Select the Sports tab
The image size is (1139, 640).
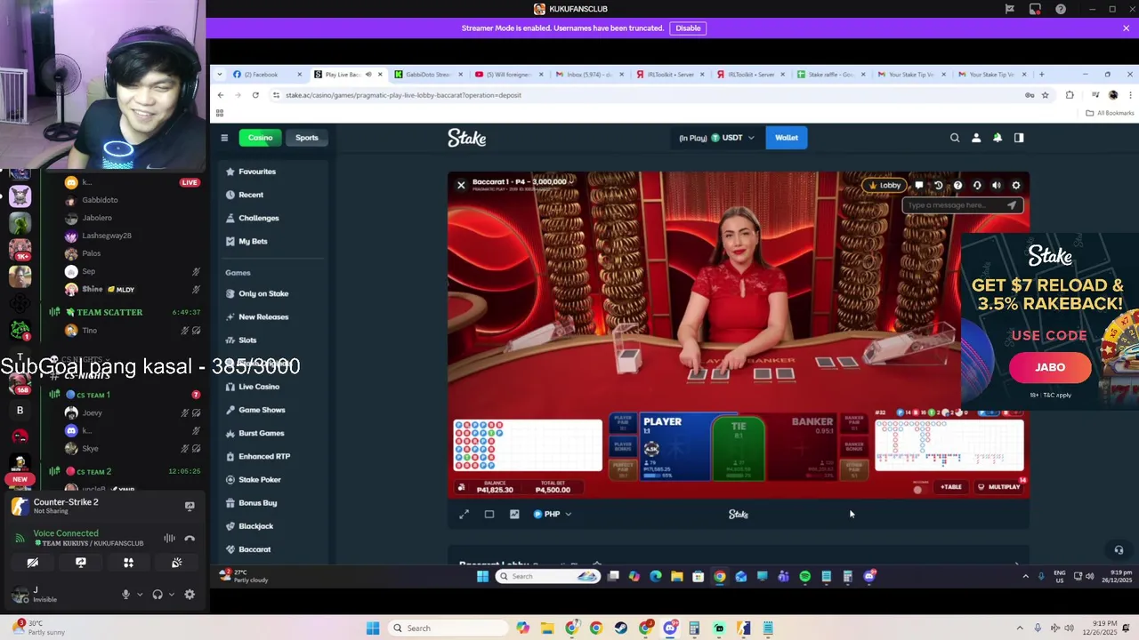pyautogui.click(x=307, y=138)
